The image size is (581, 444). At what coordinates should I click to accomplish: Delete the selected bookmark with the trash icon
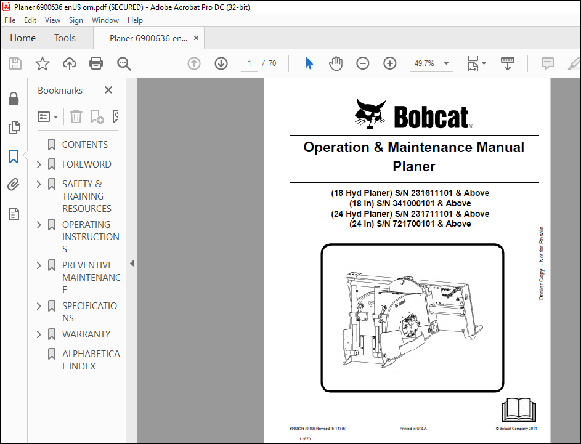click(76, 116)
